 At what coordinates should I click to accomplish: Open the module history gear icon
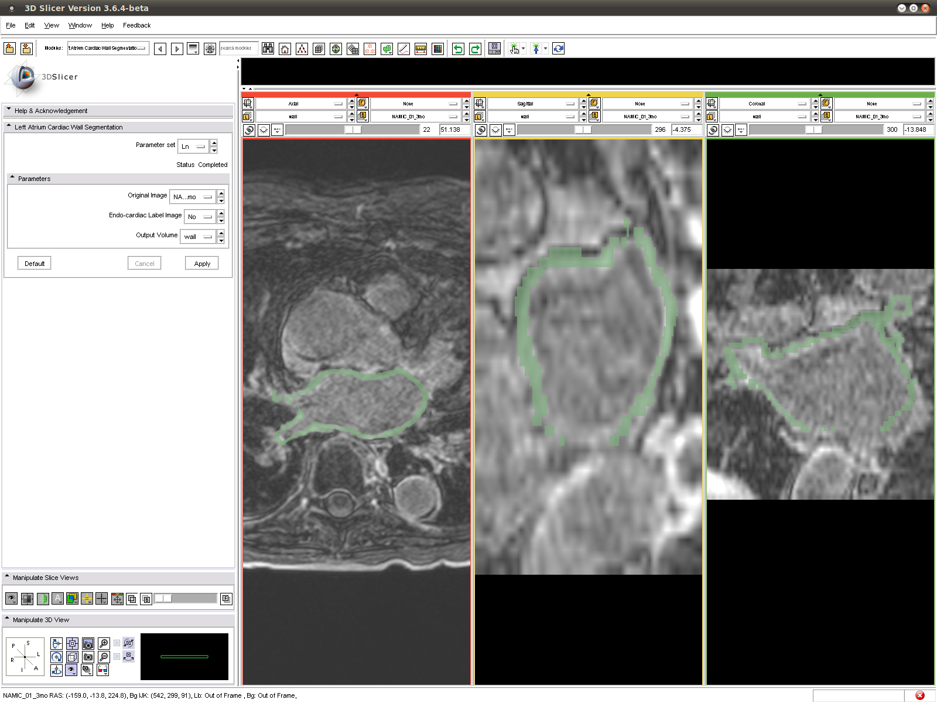coord(210,49)
